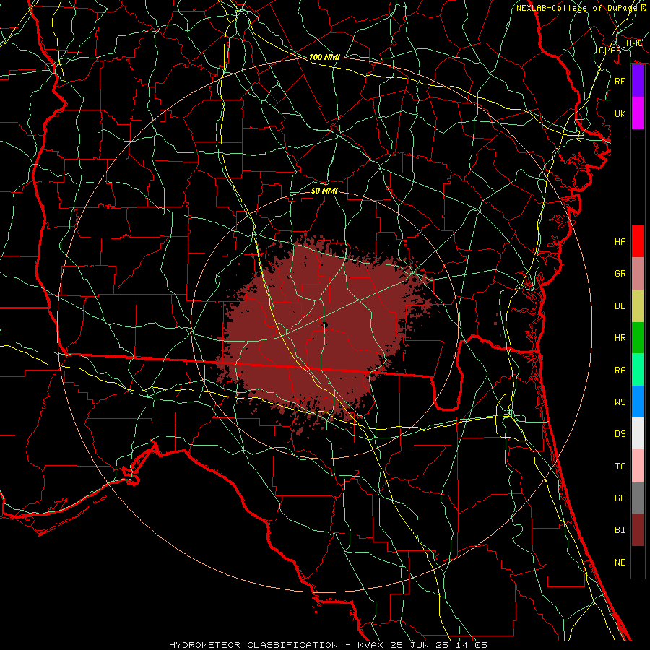
Task: Click the RF legend label
Action: point(620,81)
